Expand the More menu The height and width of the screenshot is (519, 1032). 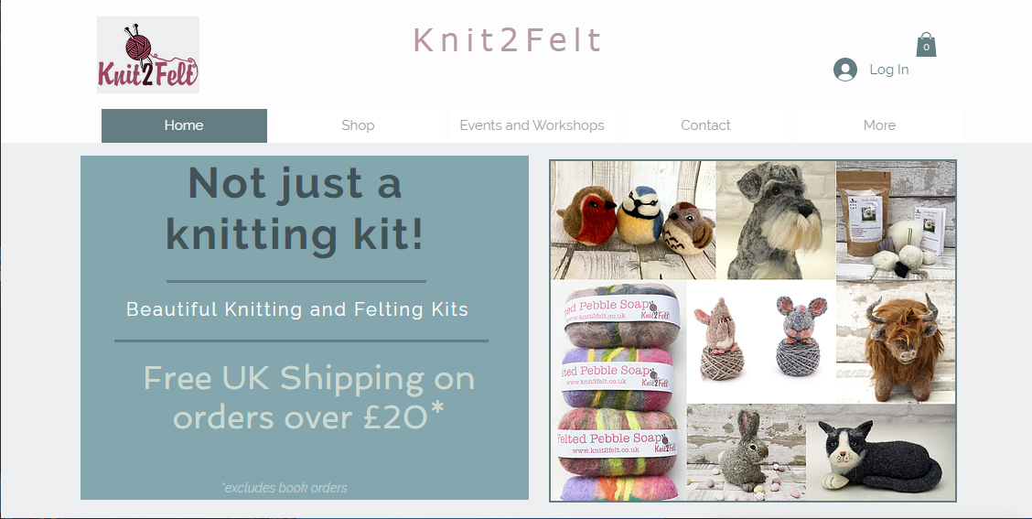click(x=879, y=125)
